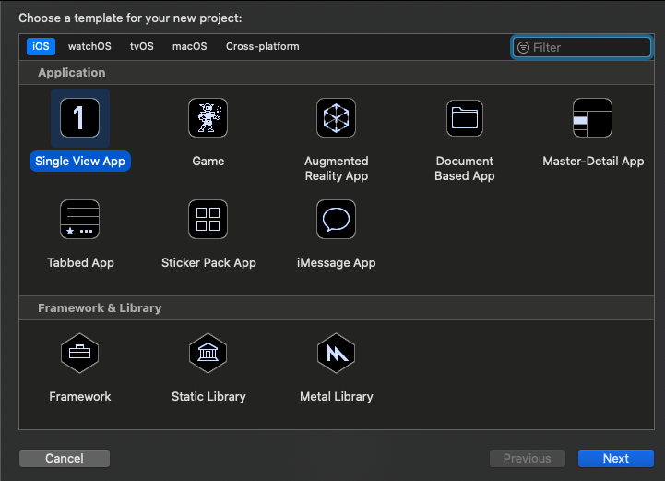Viewport: 665px width, 481px height.
Task: Choose the Augmented Reality App icon
Action: pyautogui.click(x=336, y=117)
